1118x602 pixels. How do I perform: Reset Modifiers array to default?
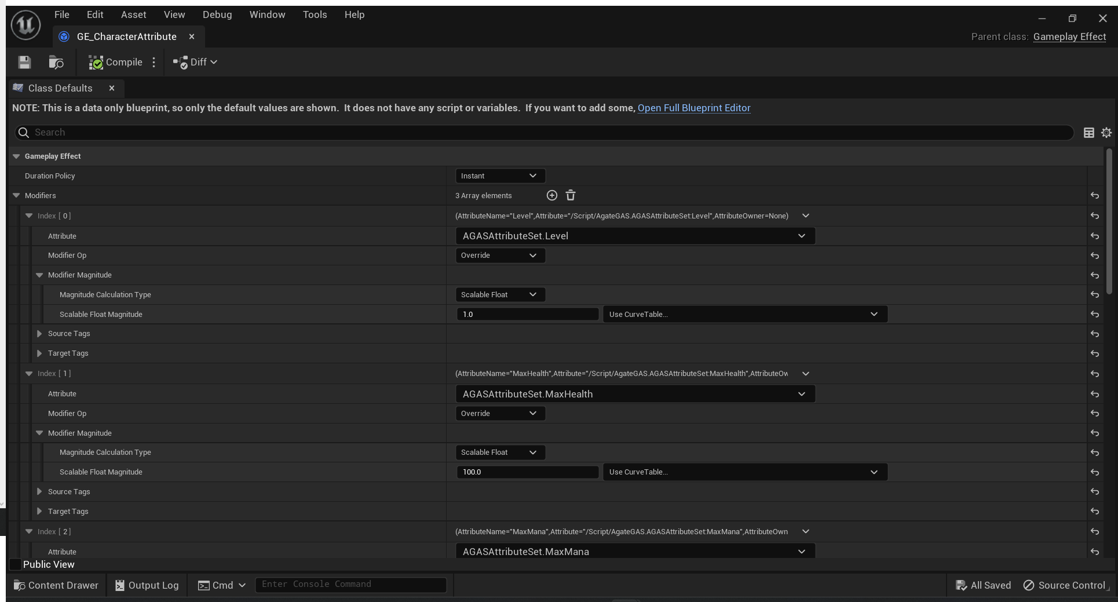(x=1095, y=196)
